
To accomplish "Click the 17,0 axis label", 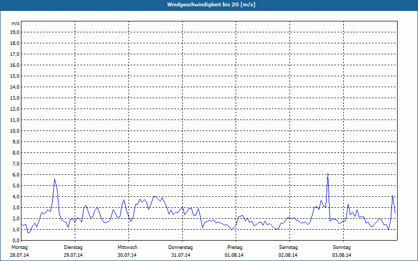I will [14, 54].
